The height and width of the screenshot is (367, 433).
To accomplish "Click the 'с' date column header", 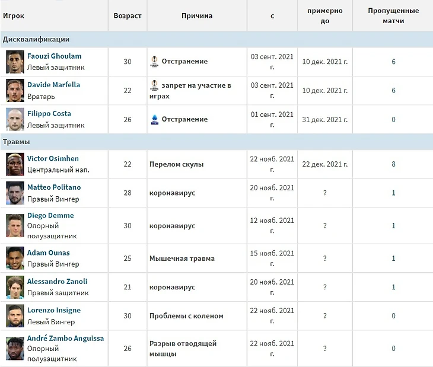I will [x=272, y=16].
